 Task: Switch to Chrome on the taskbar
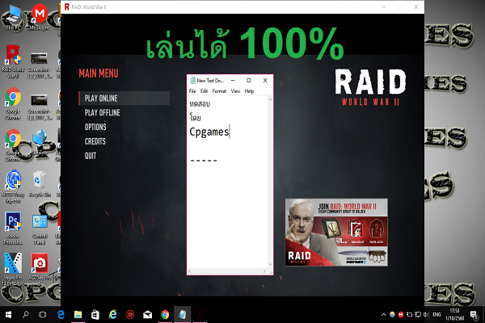165,315
